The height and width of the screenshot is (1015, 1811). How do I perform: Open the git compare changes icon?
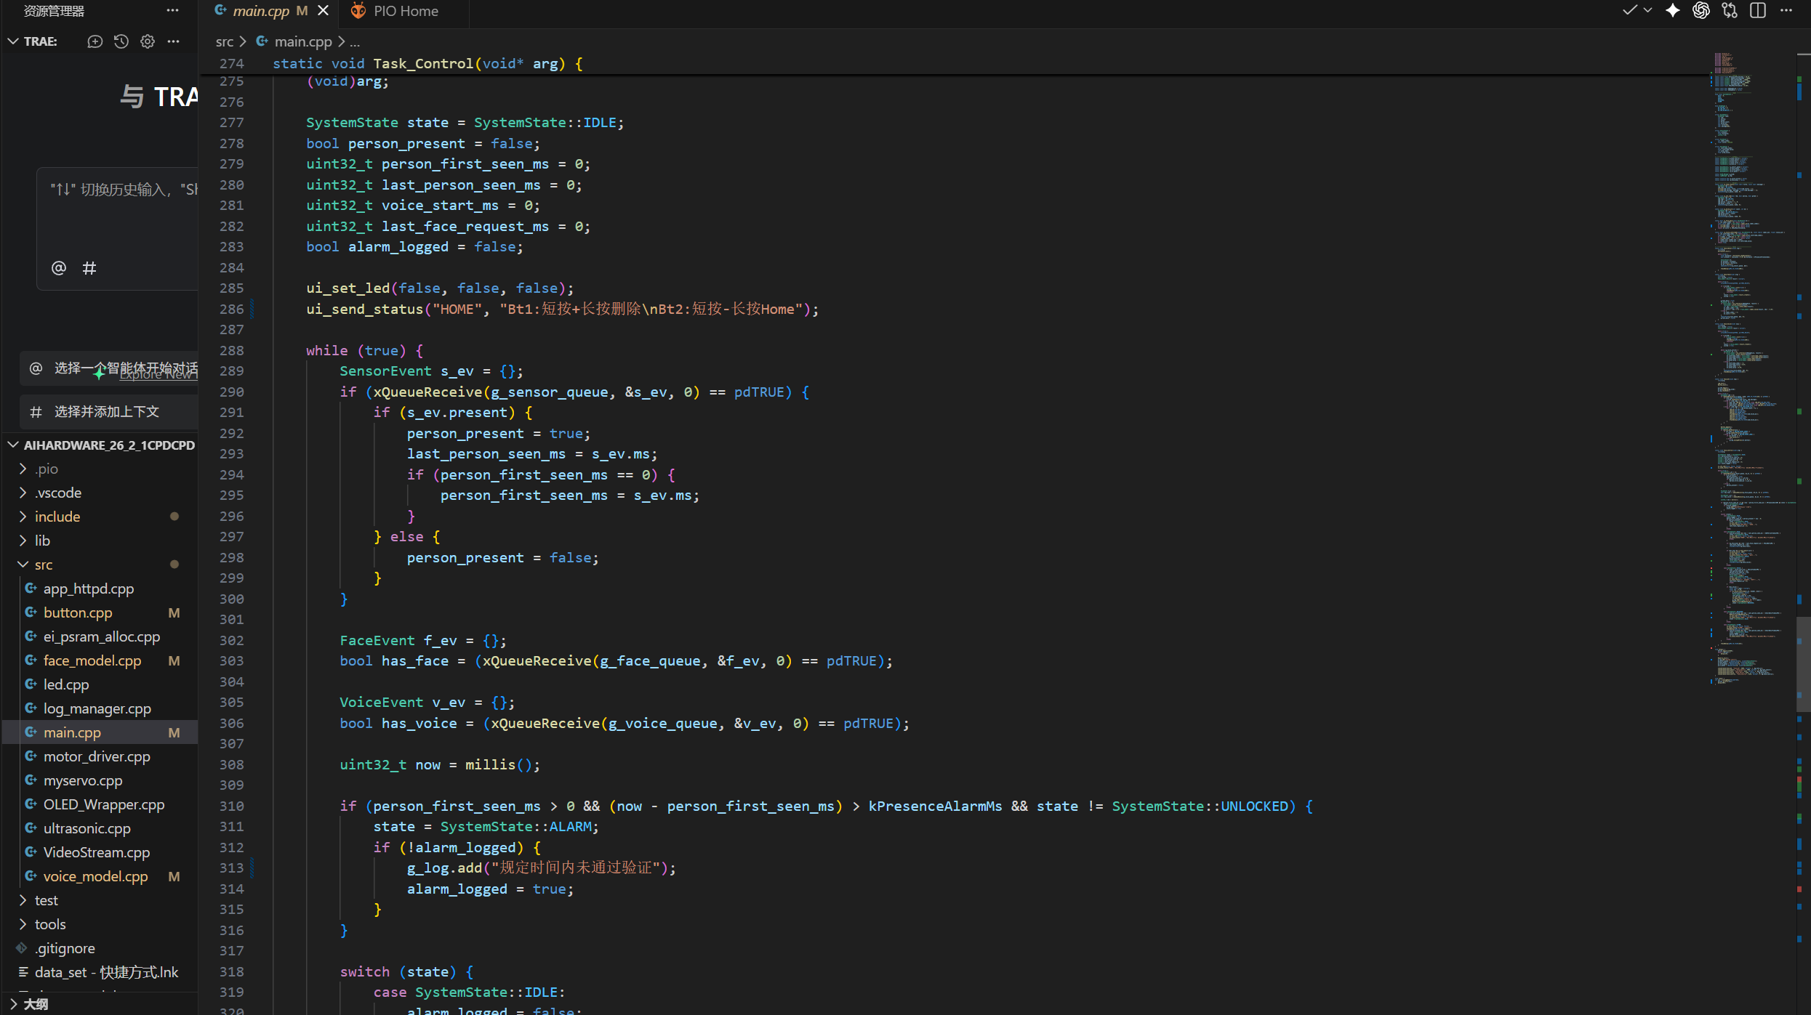pos(1730,11)
